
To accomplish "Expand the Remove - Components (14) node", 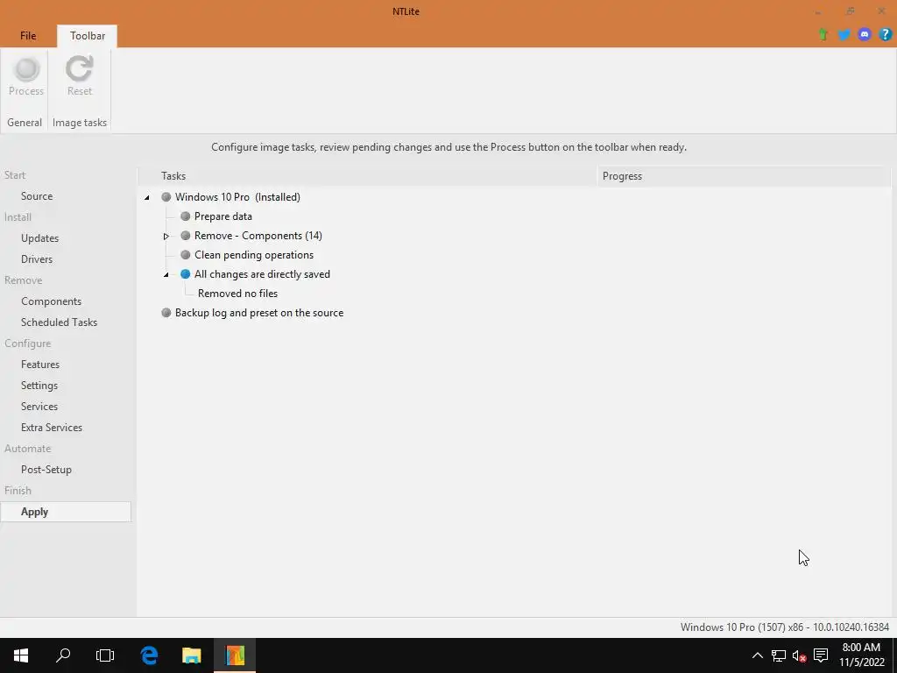I will coord(166,236).
